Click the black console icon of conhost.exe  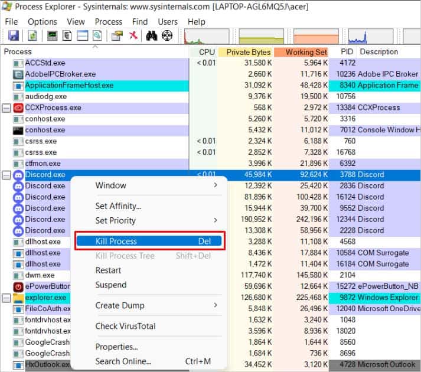[x=18, y=130]
